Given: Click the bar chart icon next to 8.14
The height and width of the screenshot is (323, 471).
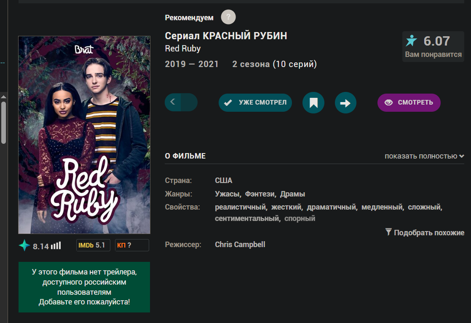Looking at the screenshot, I should tap(56, 246).
